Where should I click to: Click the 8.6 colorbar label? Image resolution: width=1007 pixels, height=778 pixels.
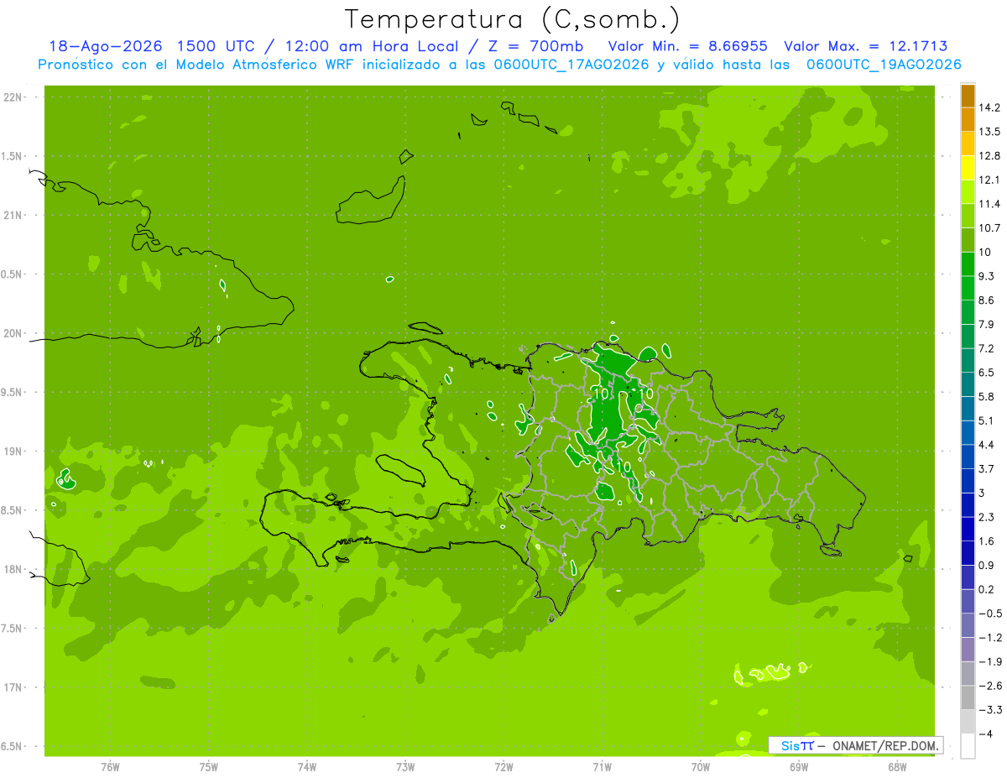986,300
